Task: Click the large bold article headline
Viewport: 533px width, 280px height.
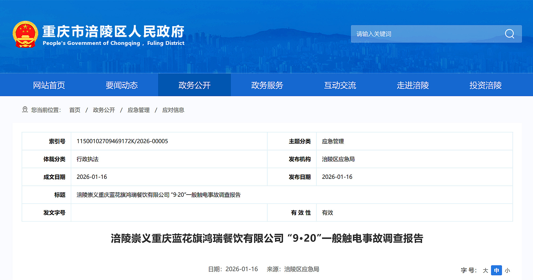Action: click(x=267, y=238)
